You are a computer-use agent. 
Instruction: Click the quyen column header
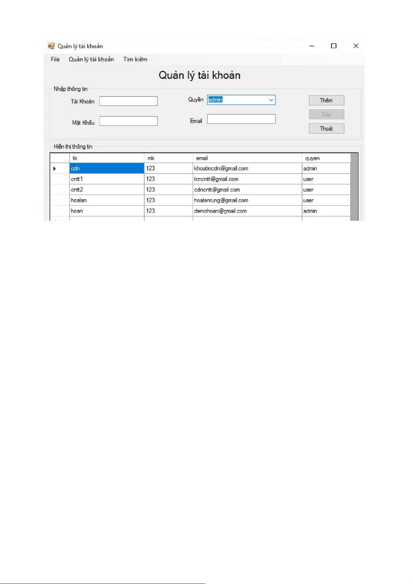326,158
